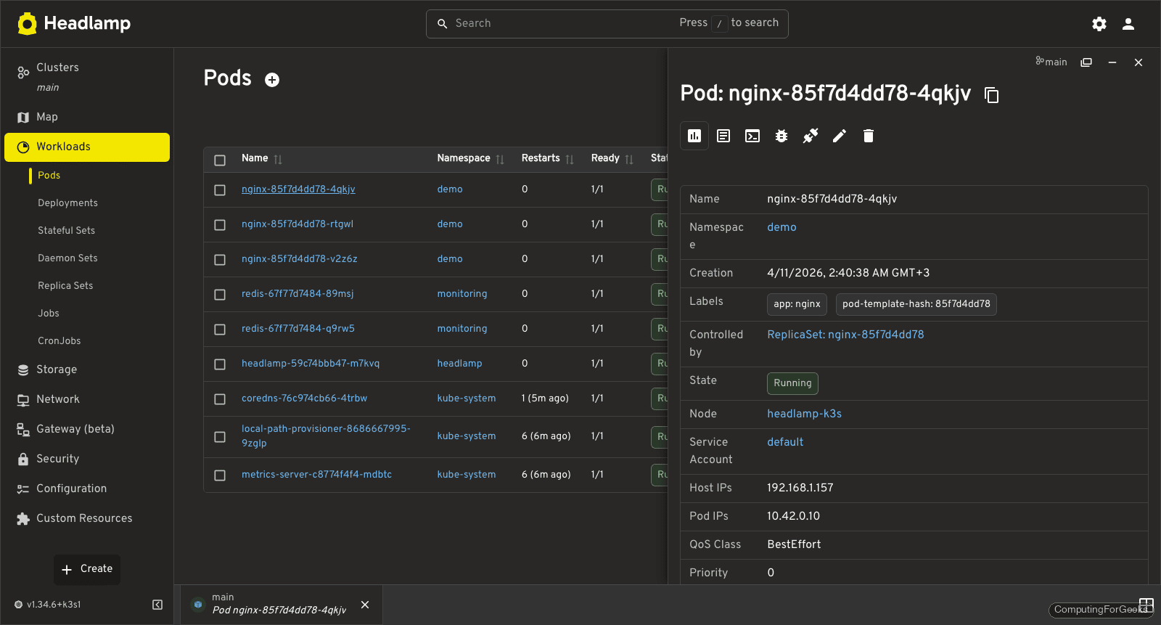Minimize the pod details panel
The height and width of the screenshot is (625, 1161).
point(1112,62)
